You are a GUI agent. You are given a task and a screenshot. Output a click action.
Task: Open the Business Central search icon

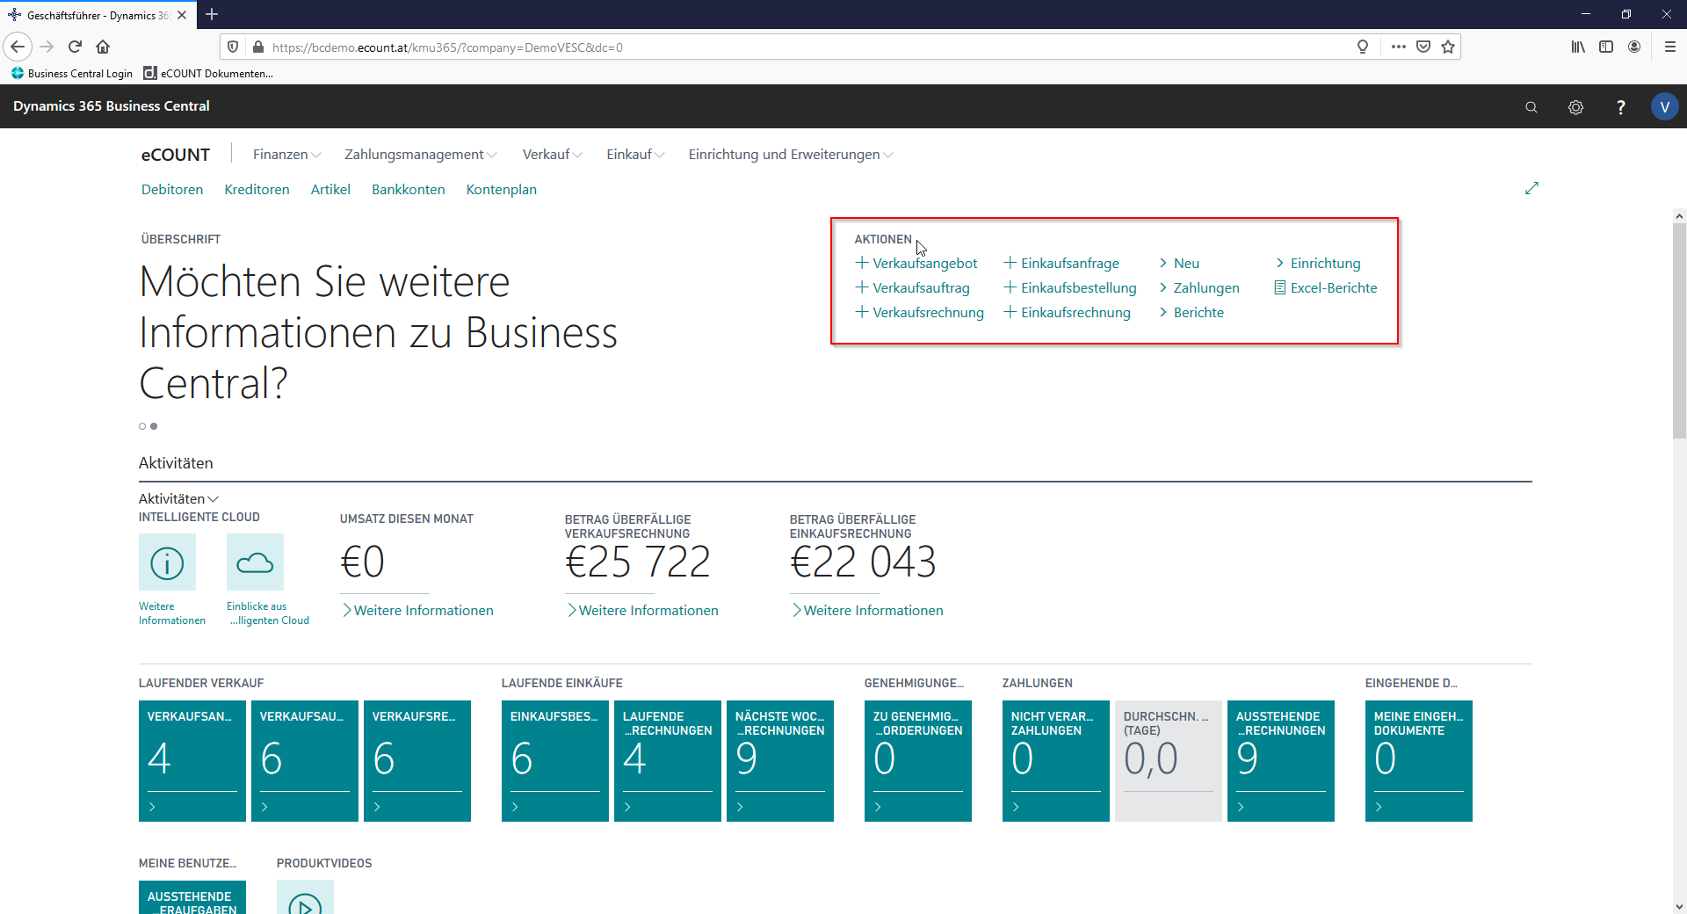pyautogui.click(x=1531, y=107)
